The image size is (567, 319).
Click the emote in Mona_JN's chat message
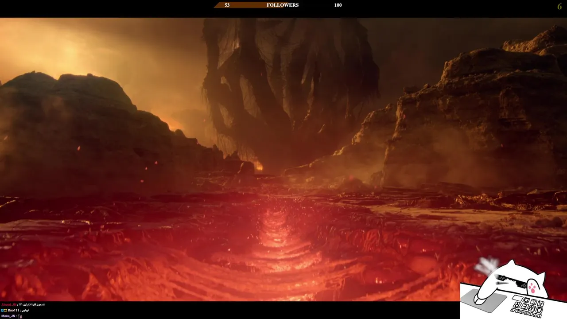[20, 316]
